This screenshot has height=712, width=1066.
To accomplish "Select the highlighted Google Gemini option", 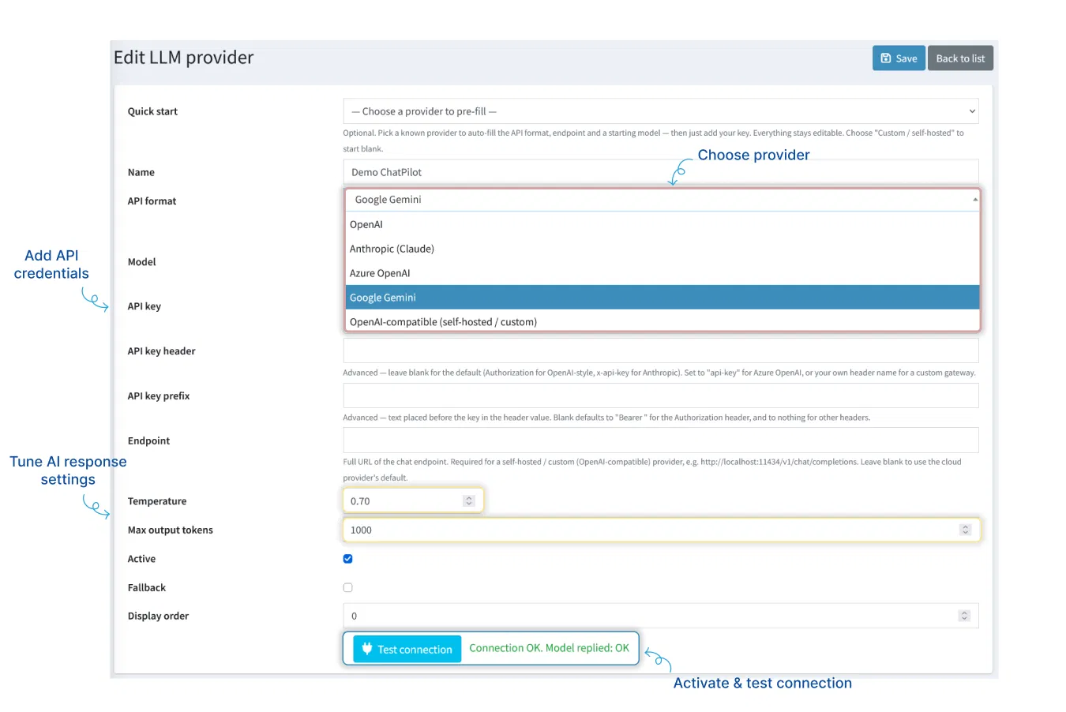I will (x=662, y=298).
